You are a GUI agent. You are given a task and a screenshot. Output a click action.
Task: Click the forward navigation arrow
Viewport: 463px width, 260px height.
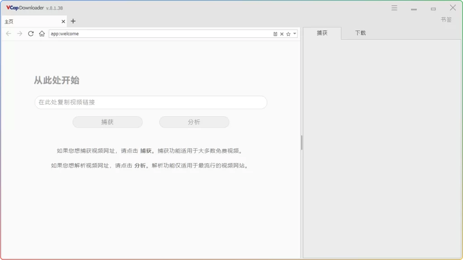[x=19, y=33]
